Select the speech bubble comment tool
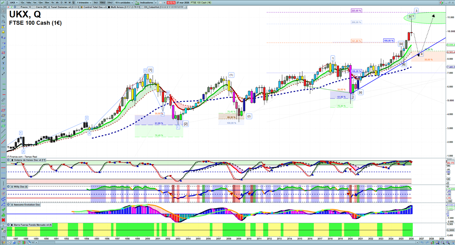This screenshot has height=245, width=455. [3, 69]
